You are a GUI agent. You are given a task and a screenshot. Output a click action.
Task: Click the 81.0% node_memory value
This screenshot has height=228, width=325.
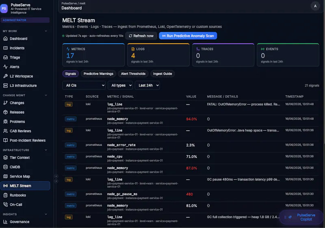191,206
